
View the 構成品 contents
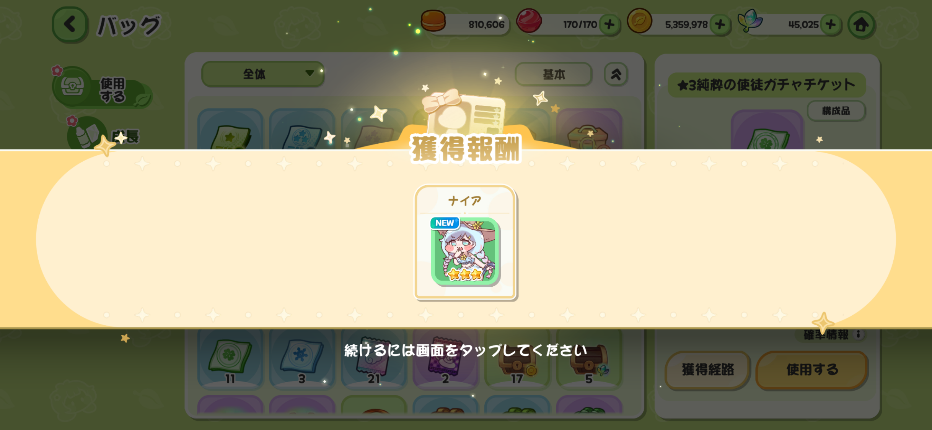pos(836,111)
